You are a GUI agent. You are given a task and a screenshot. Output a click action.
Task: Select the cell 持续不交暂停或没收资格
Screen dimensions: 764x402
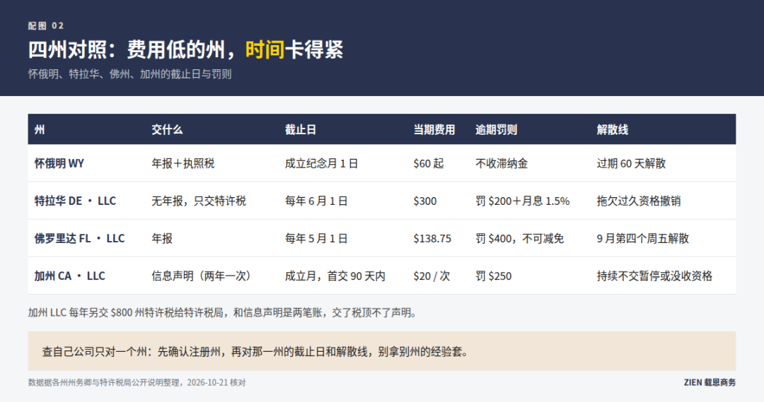click(x=654, y=276)
